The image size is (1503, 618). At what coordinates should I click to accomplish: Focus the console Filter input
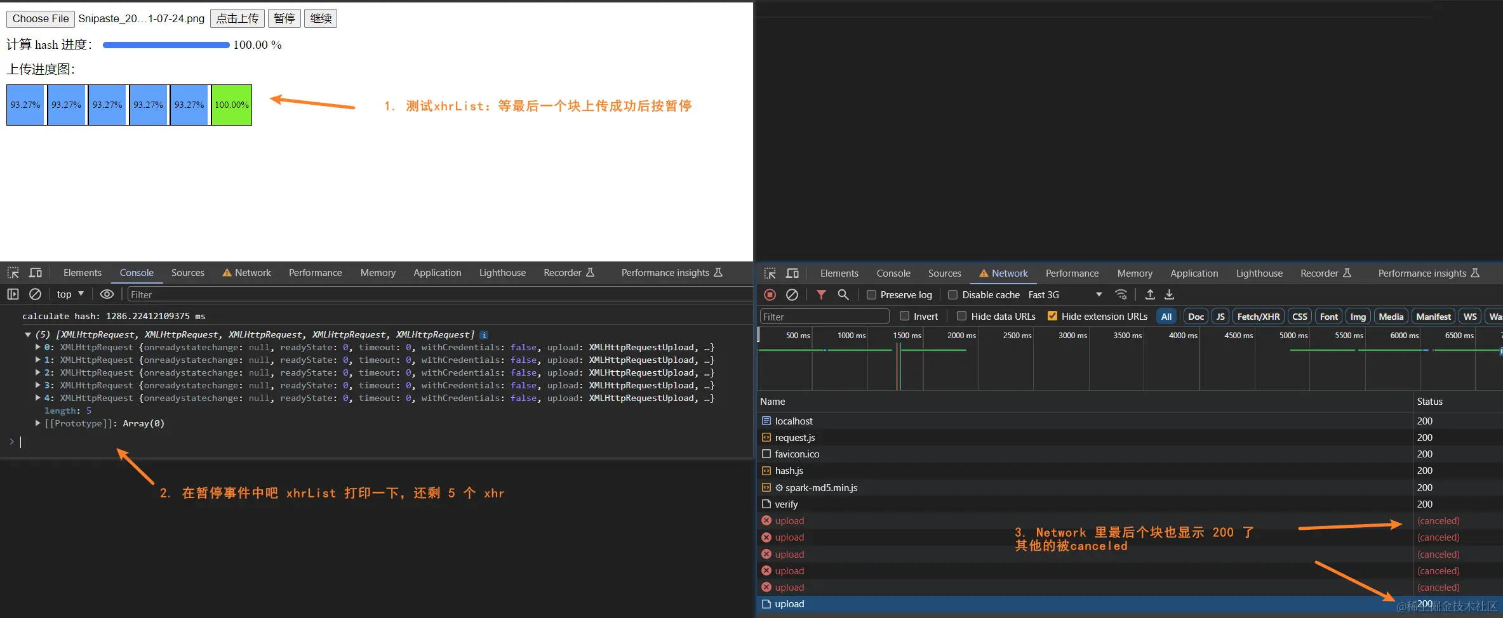coord(439,294)
